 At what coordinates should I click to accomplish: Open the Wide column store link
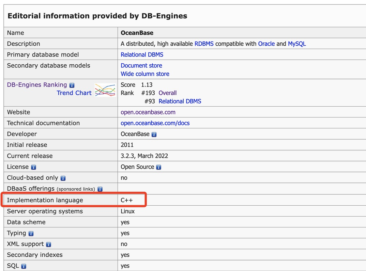point(145,74)
